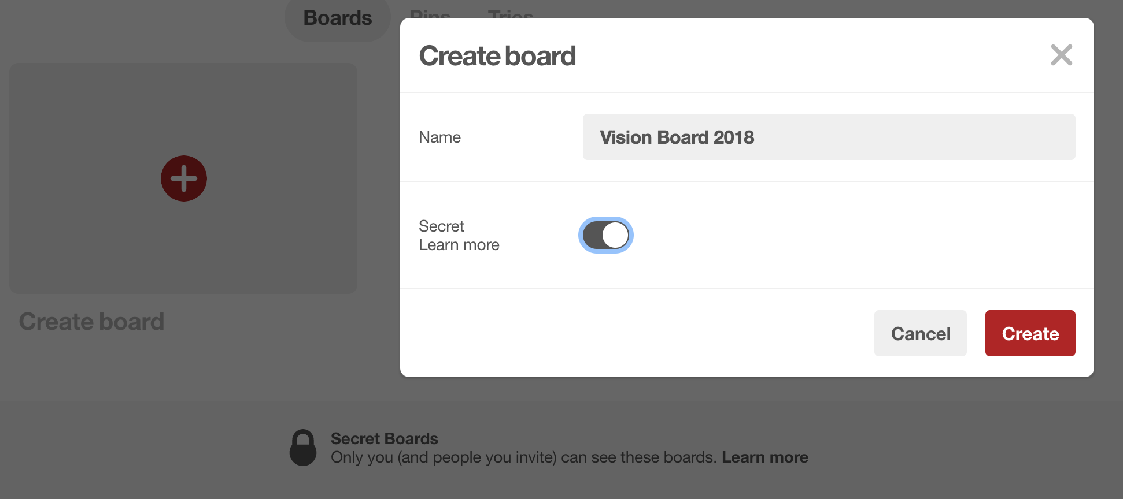The height and width of the screenshot is (499, 1123).
Task: Click the Secret Boards lock icon
Action: click(x=303, y=448)
